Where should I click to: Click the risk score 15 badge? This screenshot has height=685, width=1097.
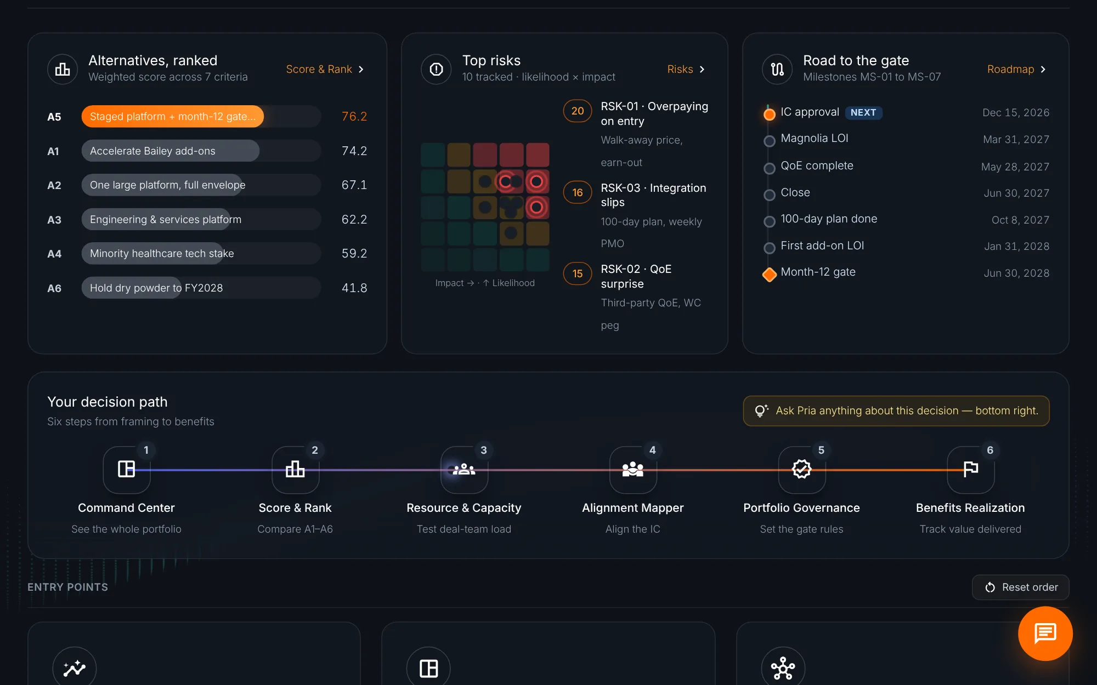pos(578,273)
